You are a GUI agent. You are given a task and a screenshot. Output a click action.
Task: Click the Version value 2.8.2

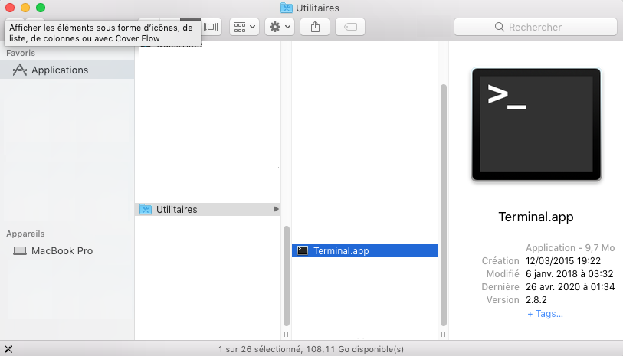point(536,300)
